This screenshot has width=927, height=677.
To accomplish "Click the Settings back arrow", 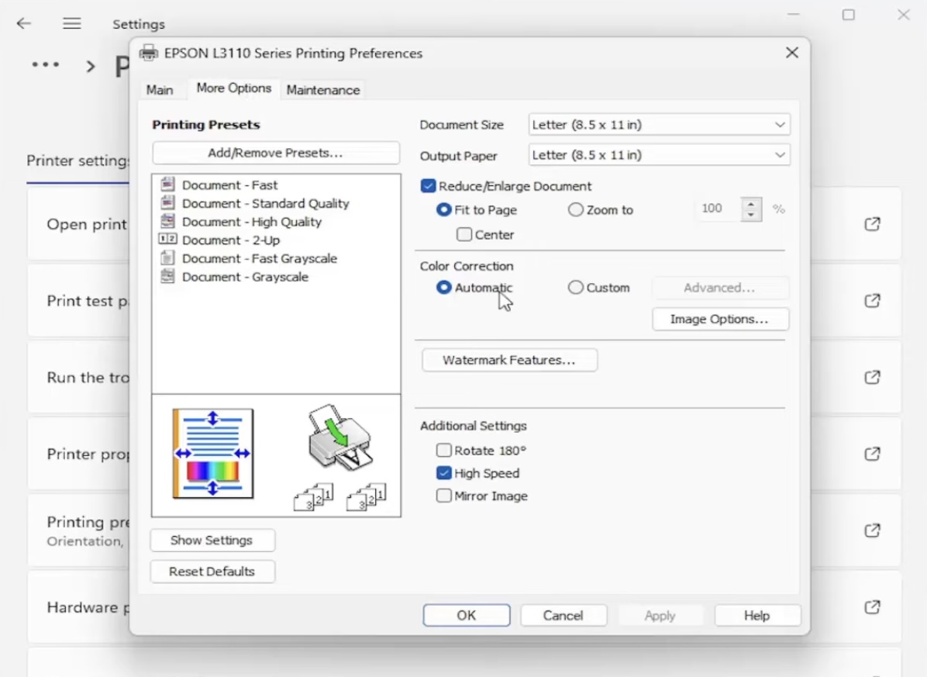I will click(24, 23).
